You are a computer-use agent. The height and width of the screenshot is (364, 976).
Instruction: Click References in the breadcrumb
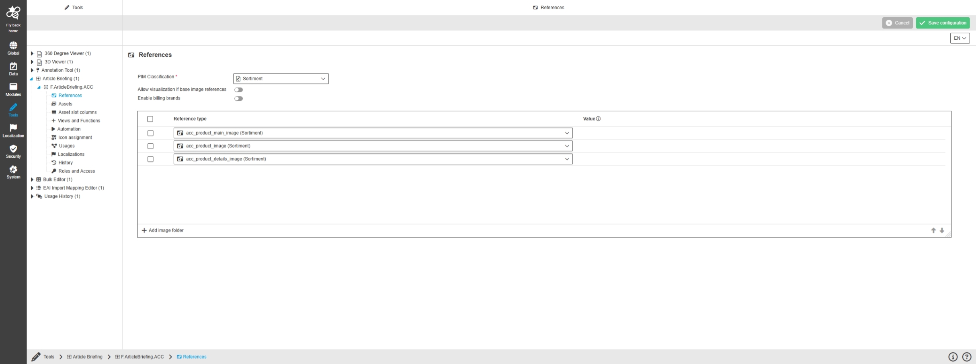pos(192,357)
